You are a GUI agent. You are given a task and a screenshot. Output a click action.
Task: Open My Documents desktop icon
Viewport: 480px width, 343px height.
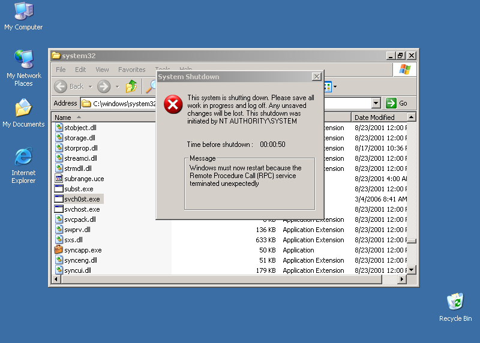tap(23, 113)
